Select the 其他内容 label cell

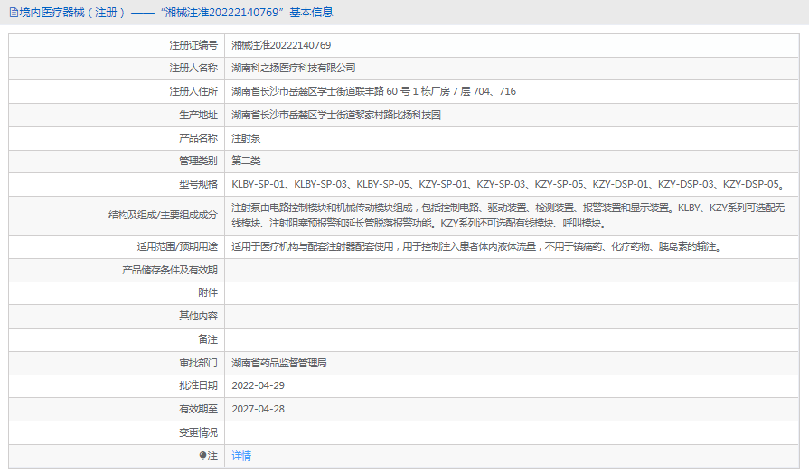[117, 316]
